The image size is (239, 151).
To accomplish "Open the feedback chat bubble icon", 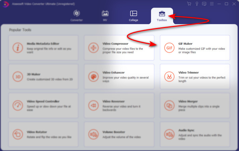I will pos(204,4).
